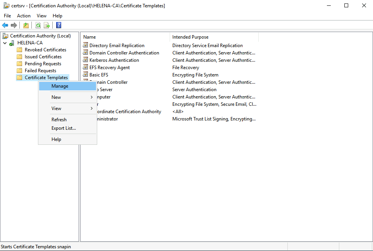This screenshot has height=251, width=373.
Task: Click Refresh in the context menu
Action: click(x=59, y=120)
